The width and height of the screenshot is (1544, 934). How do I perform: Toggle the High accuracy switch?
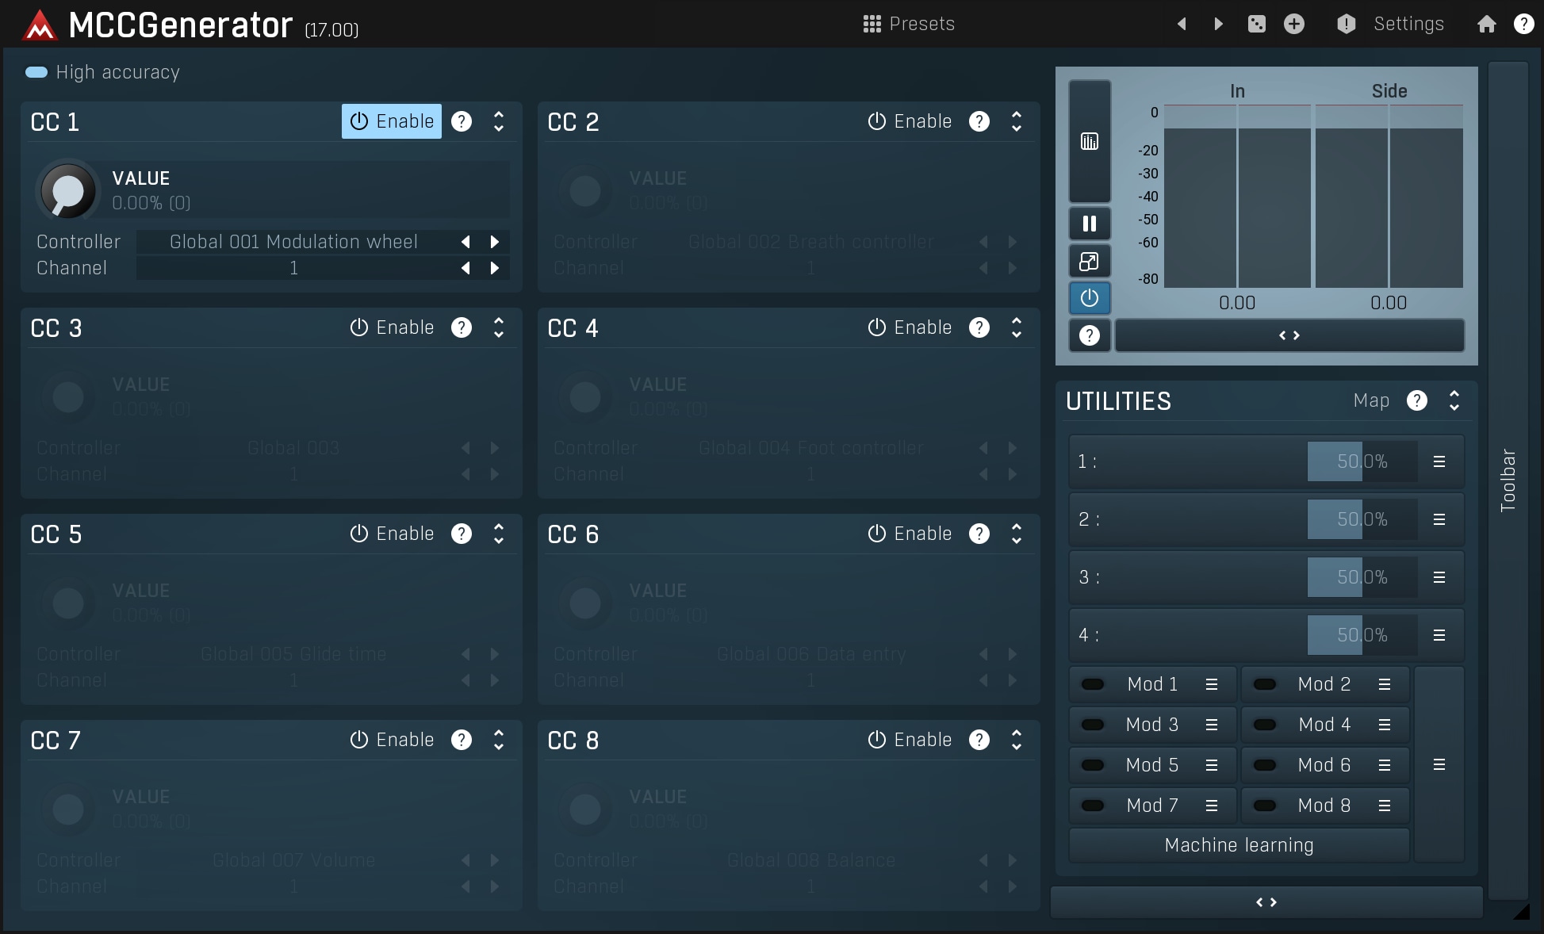tap(36, 72)
